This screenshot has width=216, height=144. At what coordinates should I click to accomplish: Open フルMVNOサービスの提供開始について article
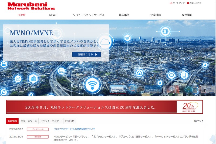[75, 129]
